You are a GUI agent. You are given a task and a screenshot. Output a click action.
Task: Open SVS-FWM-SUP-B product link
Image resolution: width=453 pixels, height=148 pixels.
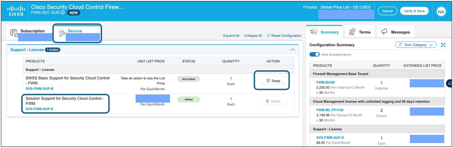39,89
